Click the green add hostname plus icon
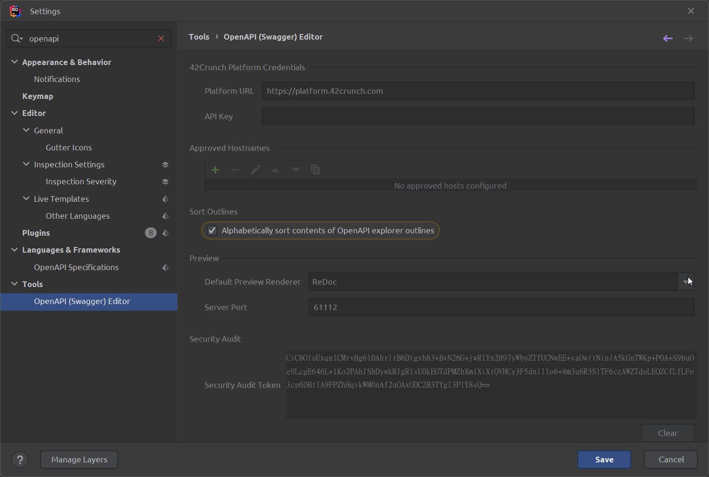Viewport: 709px width, 477px height. click(215, 170)
